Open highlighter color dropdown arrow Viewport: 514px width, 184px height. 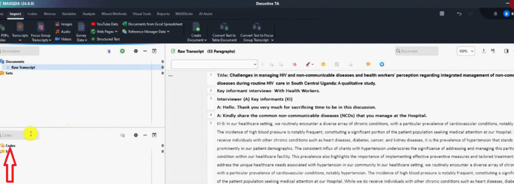pyautogui.click(x=313, y=65)
